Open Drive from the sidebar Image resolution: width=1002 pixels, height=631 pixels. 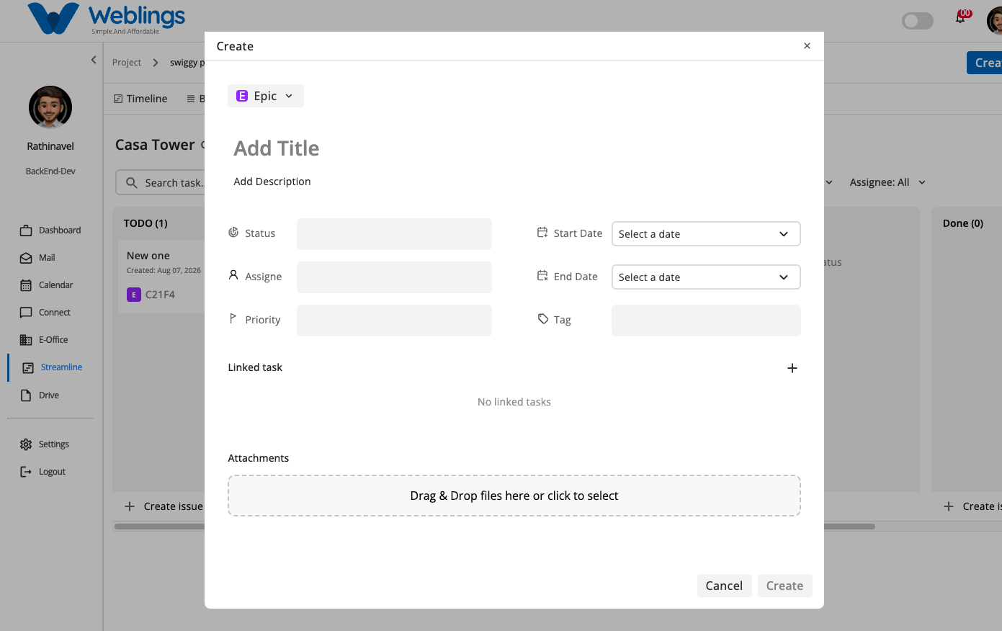click(40, 395)
